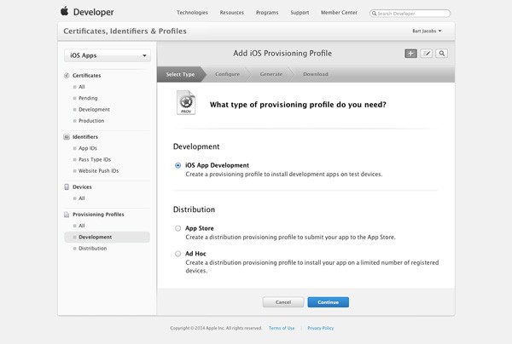Screen dimensions: 512x344
Task: Expand the Bart Jacobs account menu
Action: [x=427, y=31]
